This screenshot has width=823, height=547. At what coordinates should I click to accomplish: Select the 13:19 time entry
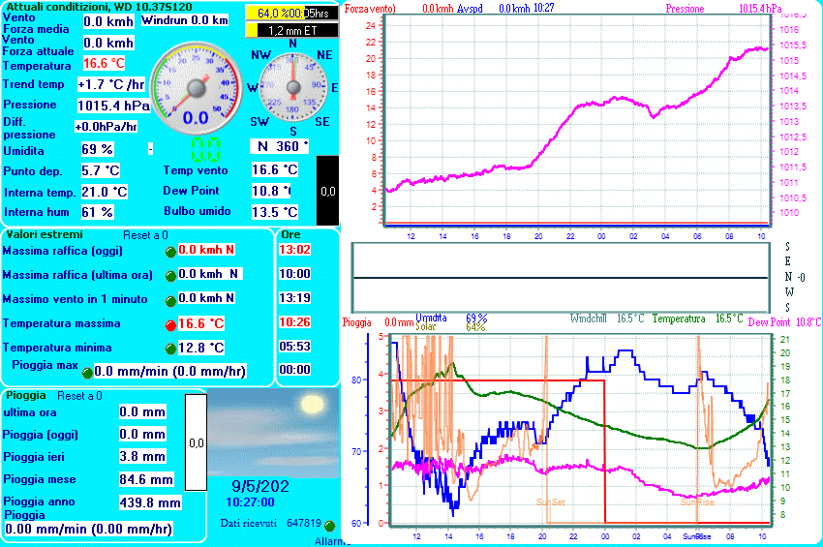point(294,297)
